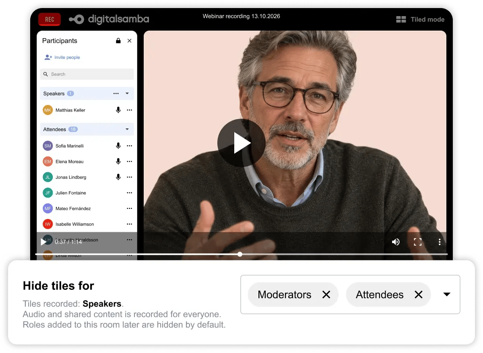Toggle Elena Moreau's microphone
Image resolution: width=483 pixels, height=353 pixels.
[118, 161]
